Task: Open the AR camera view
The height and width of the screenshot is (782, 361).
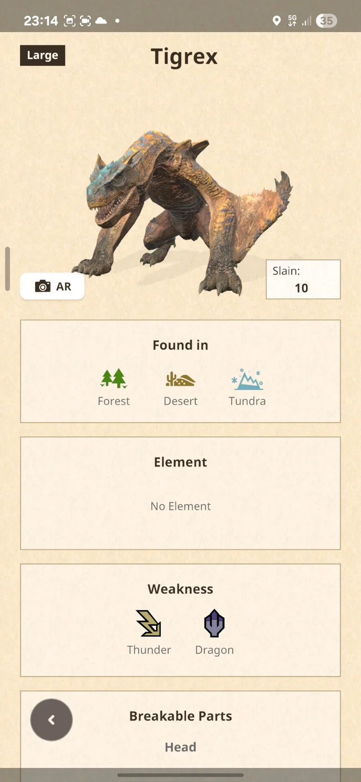Action: click(52, 286)
